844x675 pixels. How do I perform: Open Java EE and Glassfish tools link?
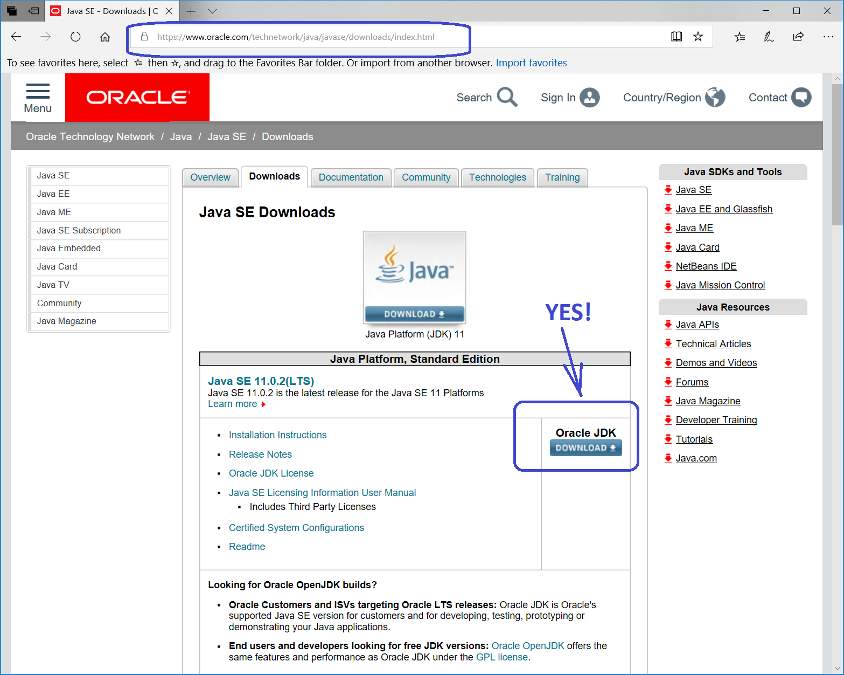click(724, 209)
